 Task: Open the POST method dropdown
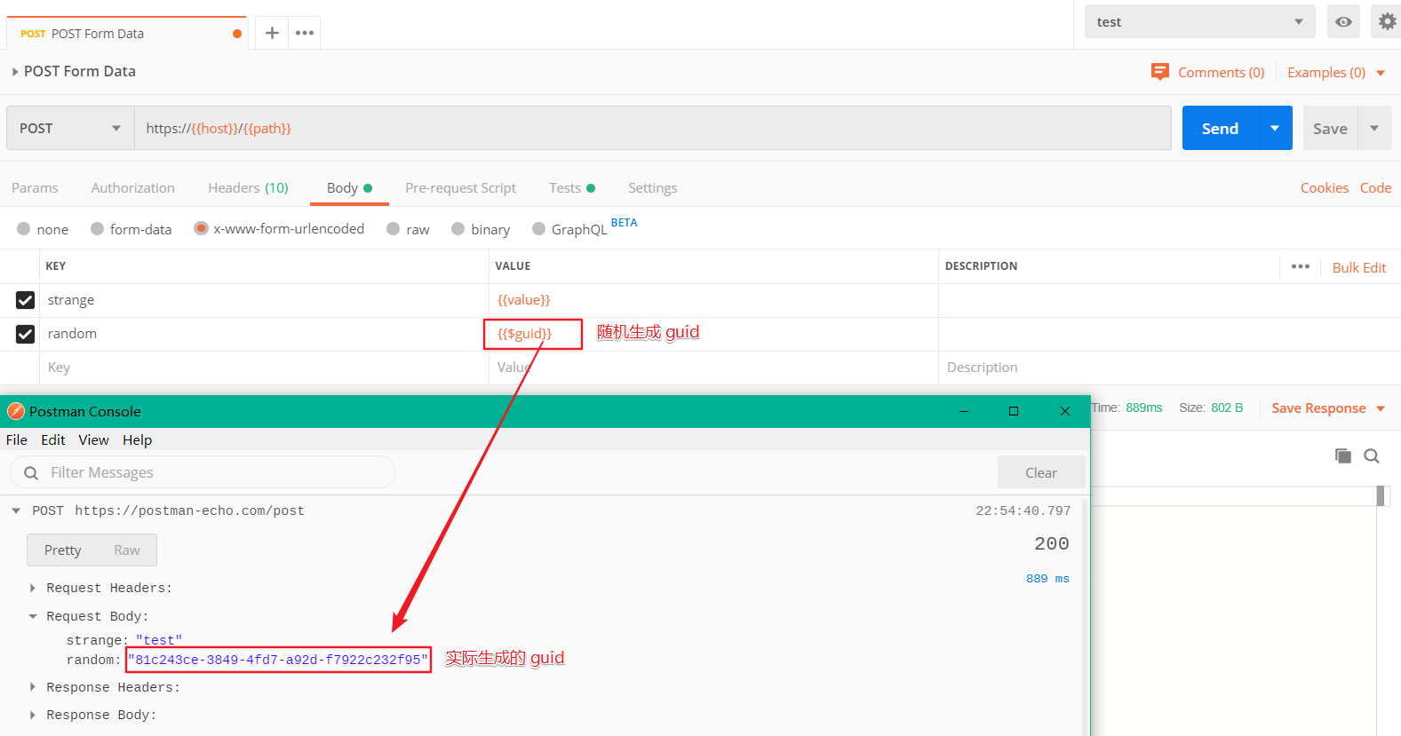(x=70, y=128)
